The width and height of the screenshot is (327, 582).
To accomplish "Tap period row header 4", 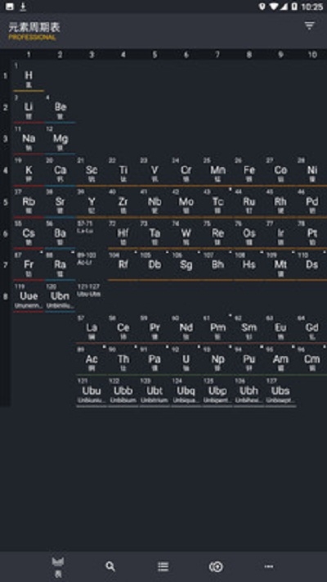I will [x=6, y=171].
